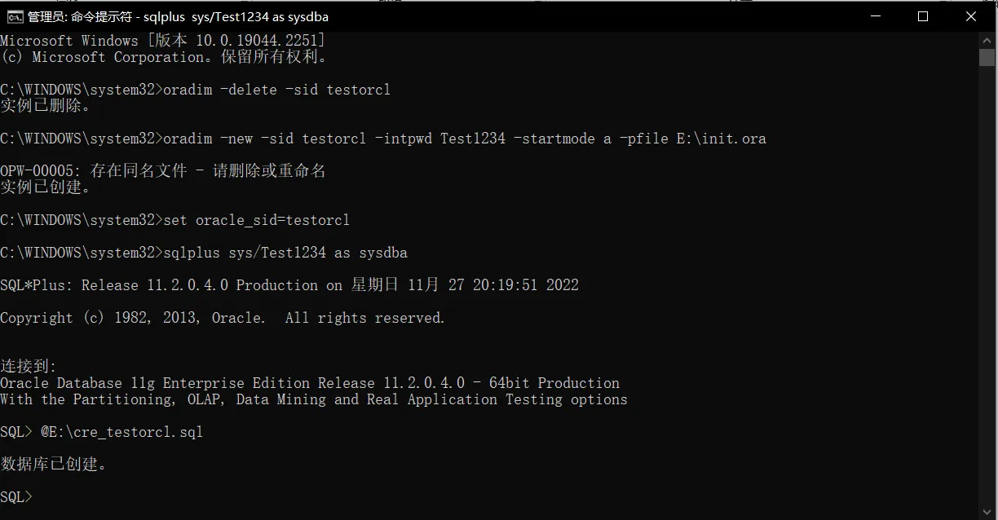998x520 pixels.
Task: Click the "oradim -delete -sid testorcl" command
Action: tap(276, 90)
